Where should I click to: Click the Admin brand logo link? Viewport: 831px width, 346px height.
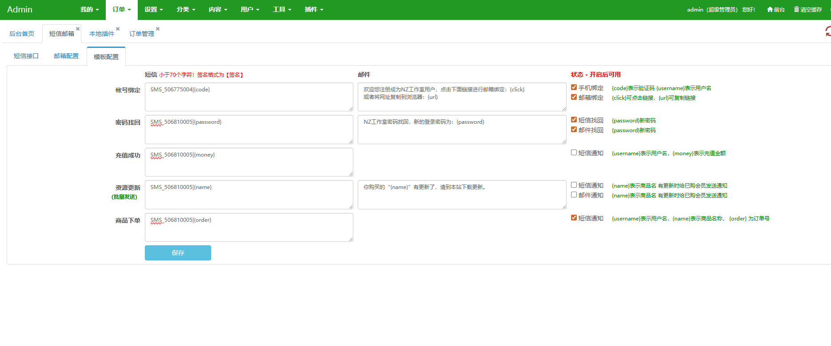[x=20, y=9]
